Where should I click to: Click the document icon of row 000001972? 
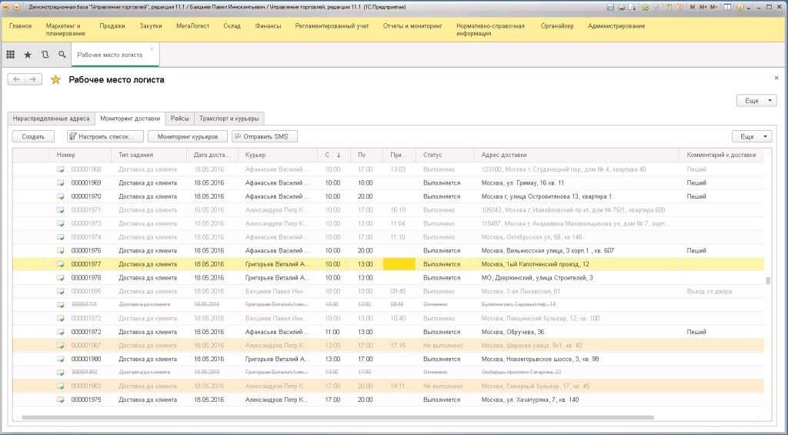point(60,332)
